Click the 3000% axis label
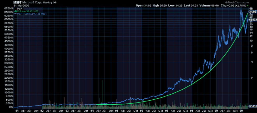The width and height of the screenshot is (257, 113). tap(9, 63)
